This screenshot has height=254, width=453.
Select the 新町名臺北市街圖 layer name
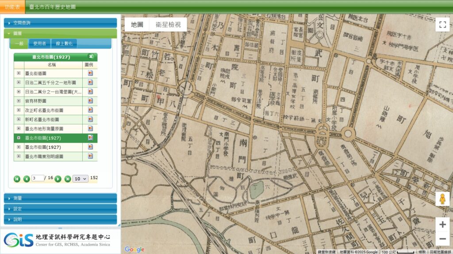(42, 120)
